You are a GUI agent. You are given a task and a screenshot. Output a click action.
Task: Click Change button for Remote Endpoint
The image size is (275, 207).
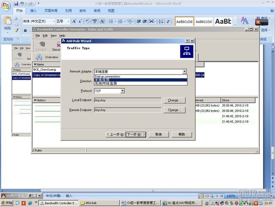[174, 110]
